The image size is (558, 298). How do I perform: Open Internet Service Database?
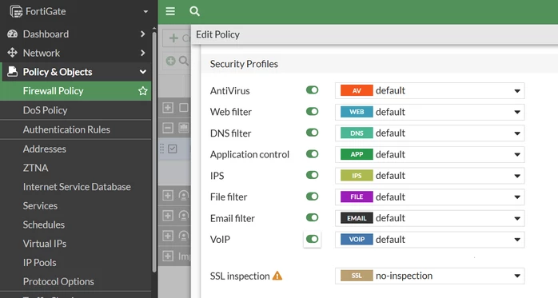[x=76, y=187]
